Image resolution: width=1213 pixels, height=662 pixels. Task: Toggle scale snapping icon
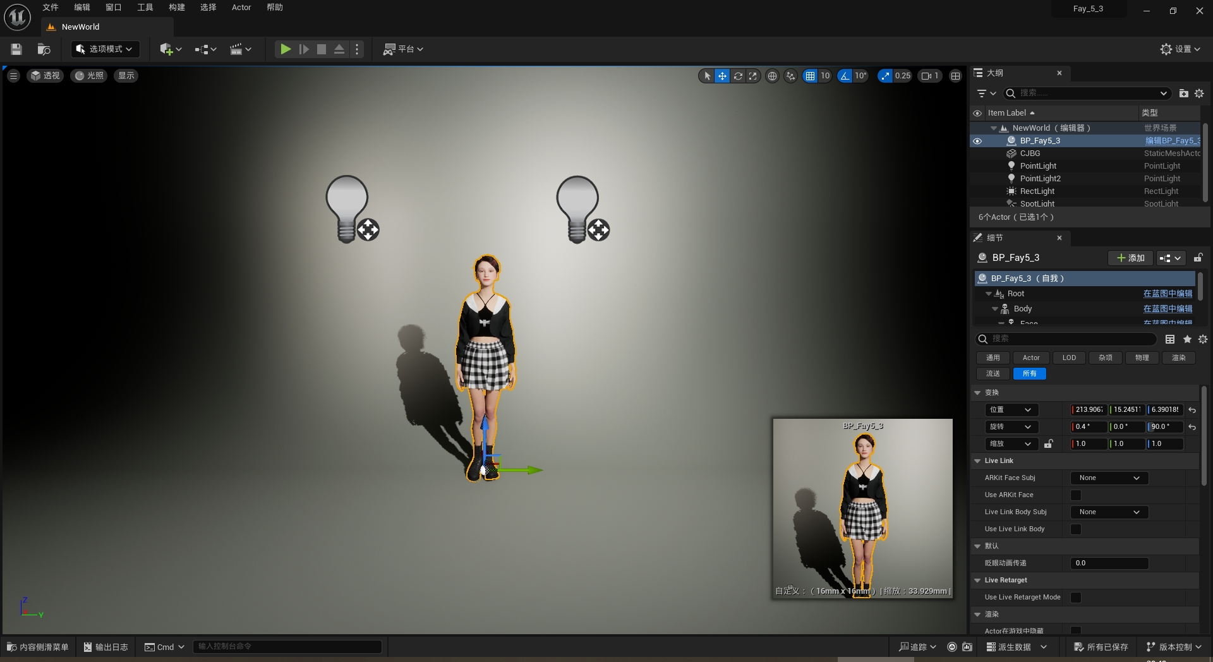click(885, 76)
